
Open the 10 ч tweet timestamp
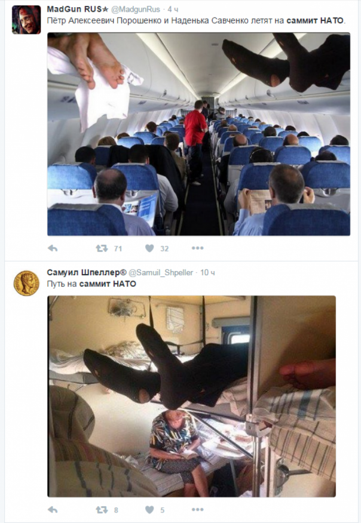pyautogui.click(x=207, y=273)
